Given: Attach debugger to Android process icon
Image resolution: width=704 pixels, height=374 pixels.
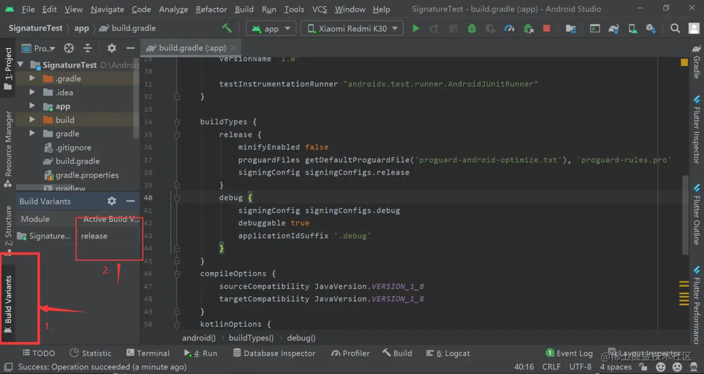Looking at the screenshot, I should pyautogui.click(x=528, y=28).
